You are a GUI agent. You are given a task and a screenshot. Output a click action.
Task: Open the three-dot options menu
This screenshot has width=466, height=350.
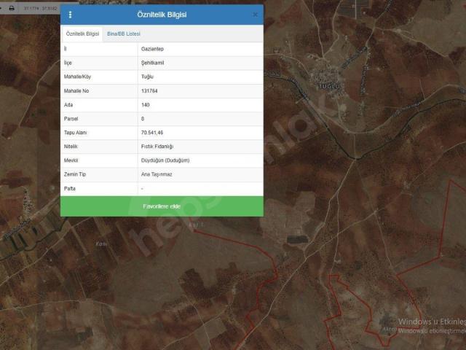click(x=70, y=15)
